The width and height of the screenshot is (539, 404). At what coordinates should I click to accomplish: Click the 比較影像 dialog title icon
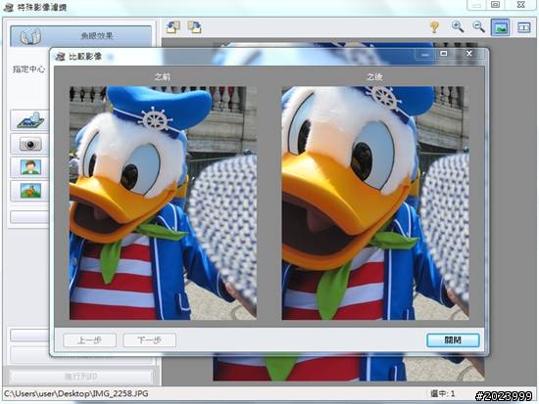(60, 57)
